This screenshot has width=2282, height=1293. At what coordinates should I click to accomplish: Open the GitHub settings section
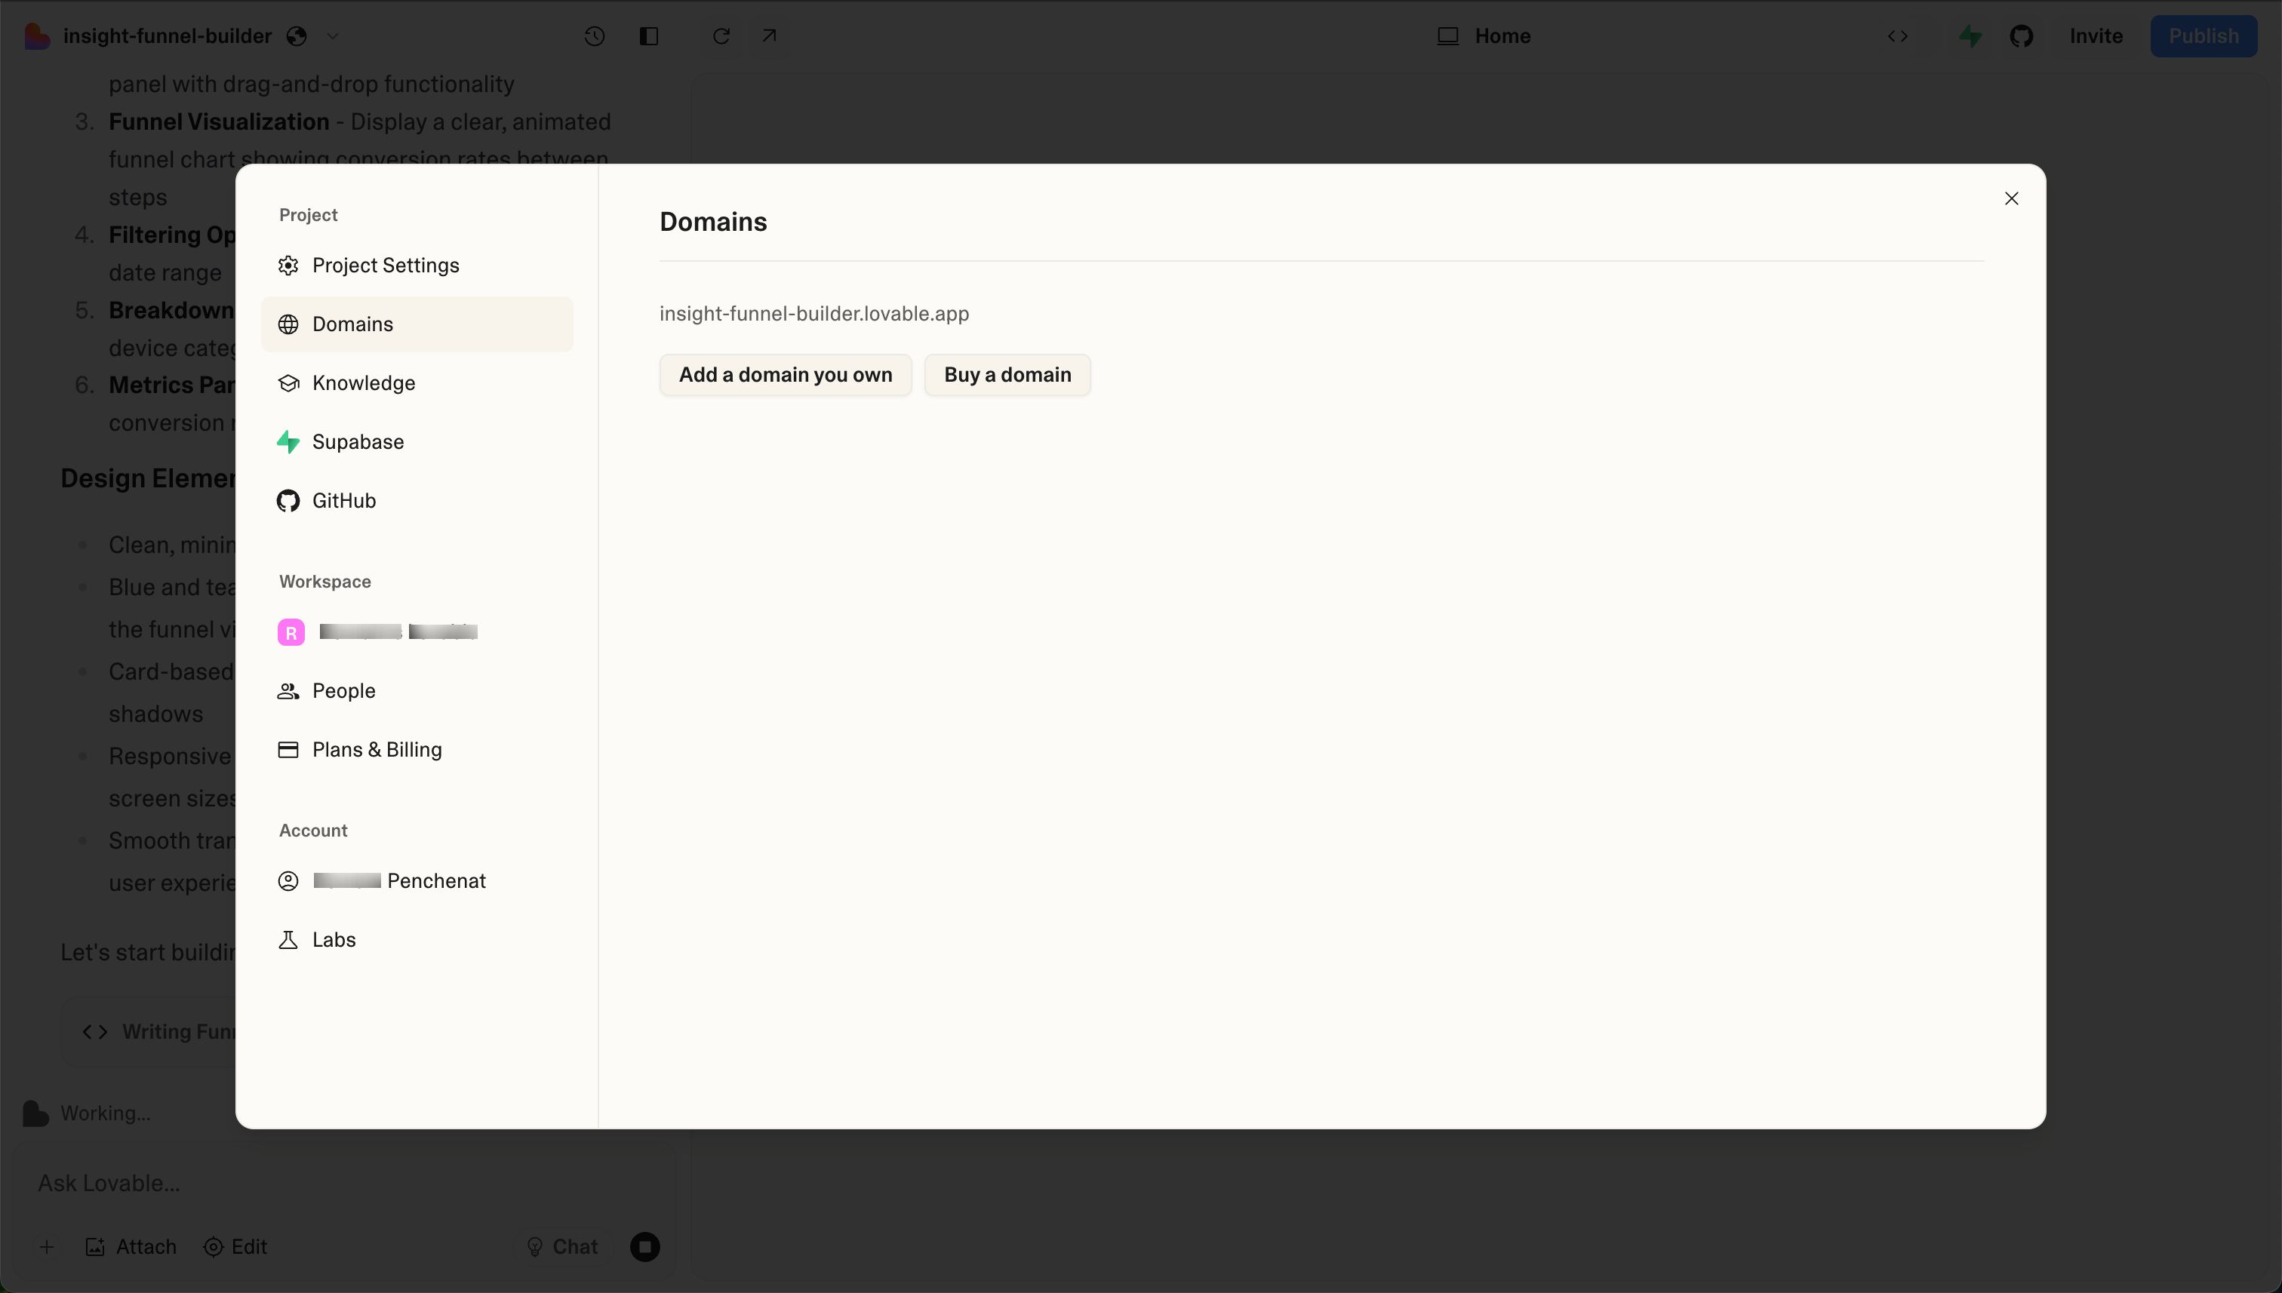point(417,501)
